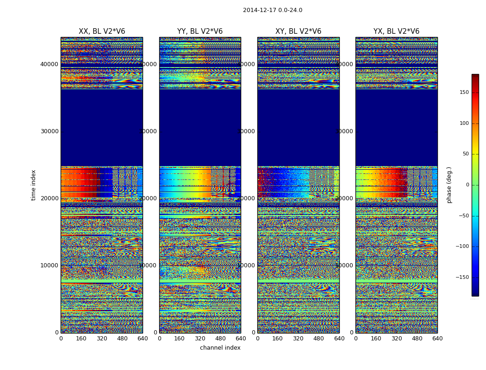
Task: Click the 20000 y-tick label on the YX panel
Action: point(344,198)
